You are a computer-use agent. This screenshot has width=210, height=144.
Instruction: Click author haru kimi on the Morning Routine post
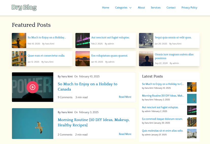click(67, 112)
